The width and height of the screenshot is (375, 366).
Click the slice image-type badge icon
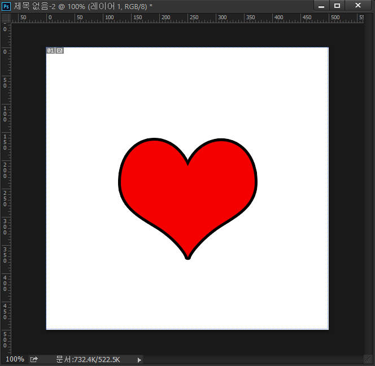tap(59, 50)
